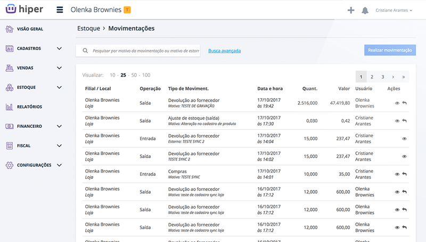View the 14:02 TESTE SYNC 2 Saída movement

tap(404, 156)
